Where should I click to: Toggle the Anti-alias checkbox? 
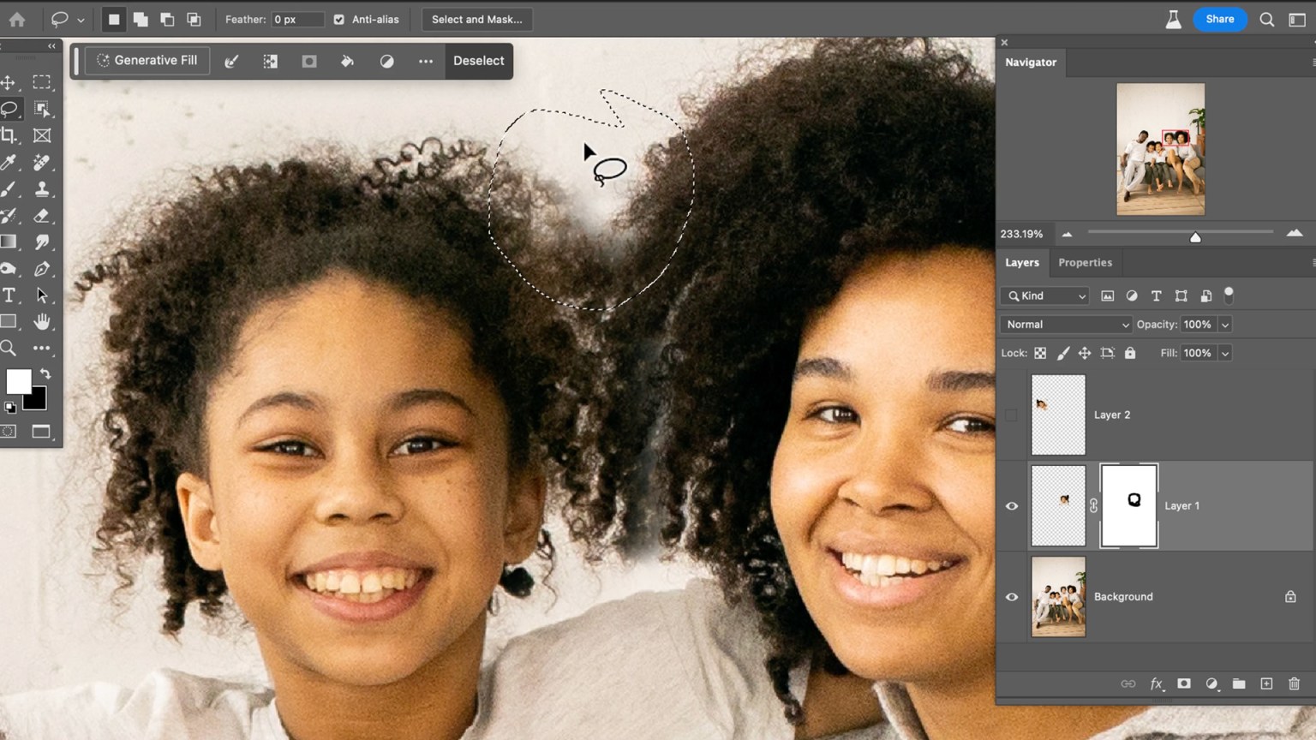(338, 19)
